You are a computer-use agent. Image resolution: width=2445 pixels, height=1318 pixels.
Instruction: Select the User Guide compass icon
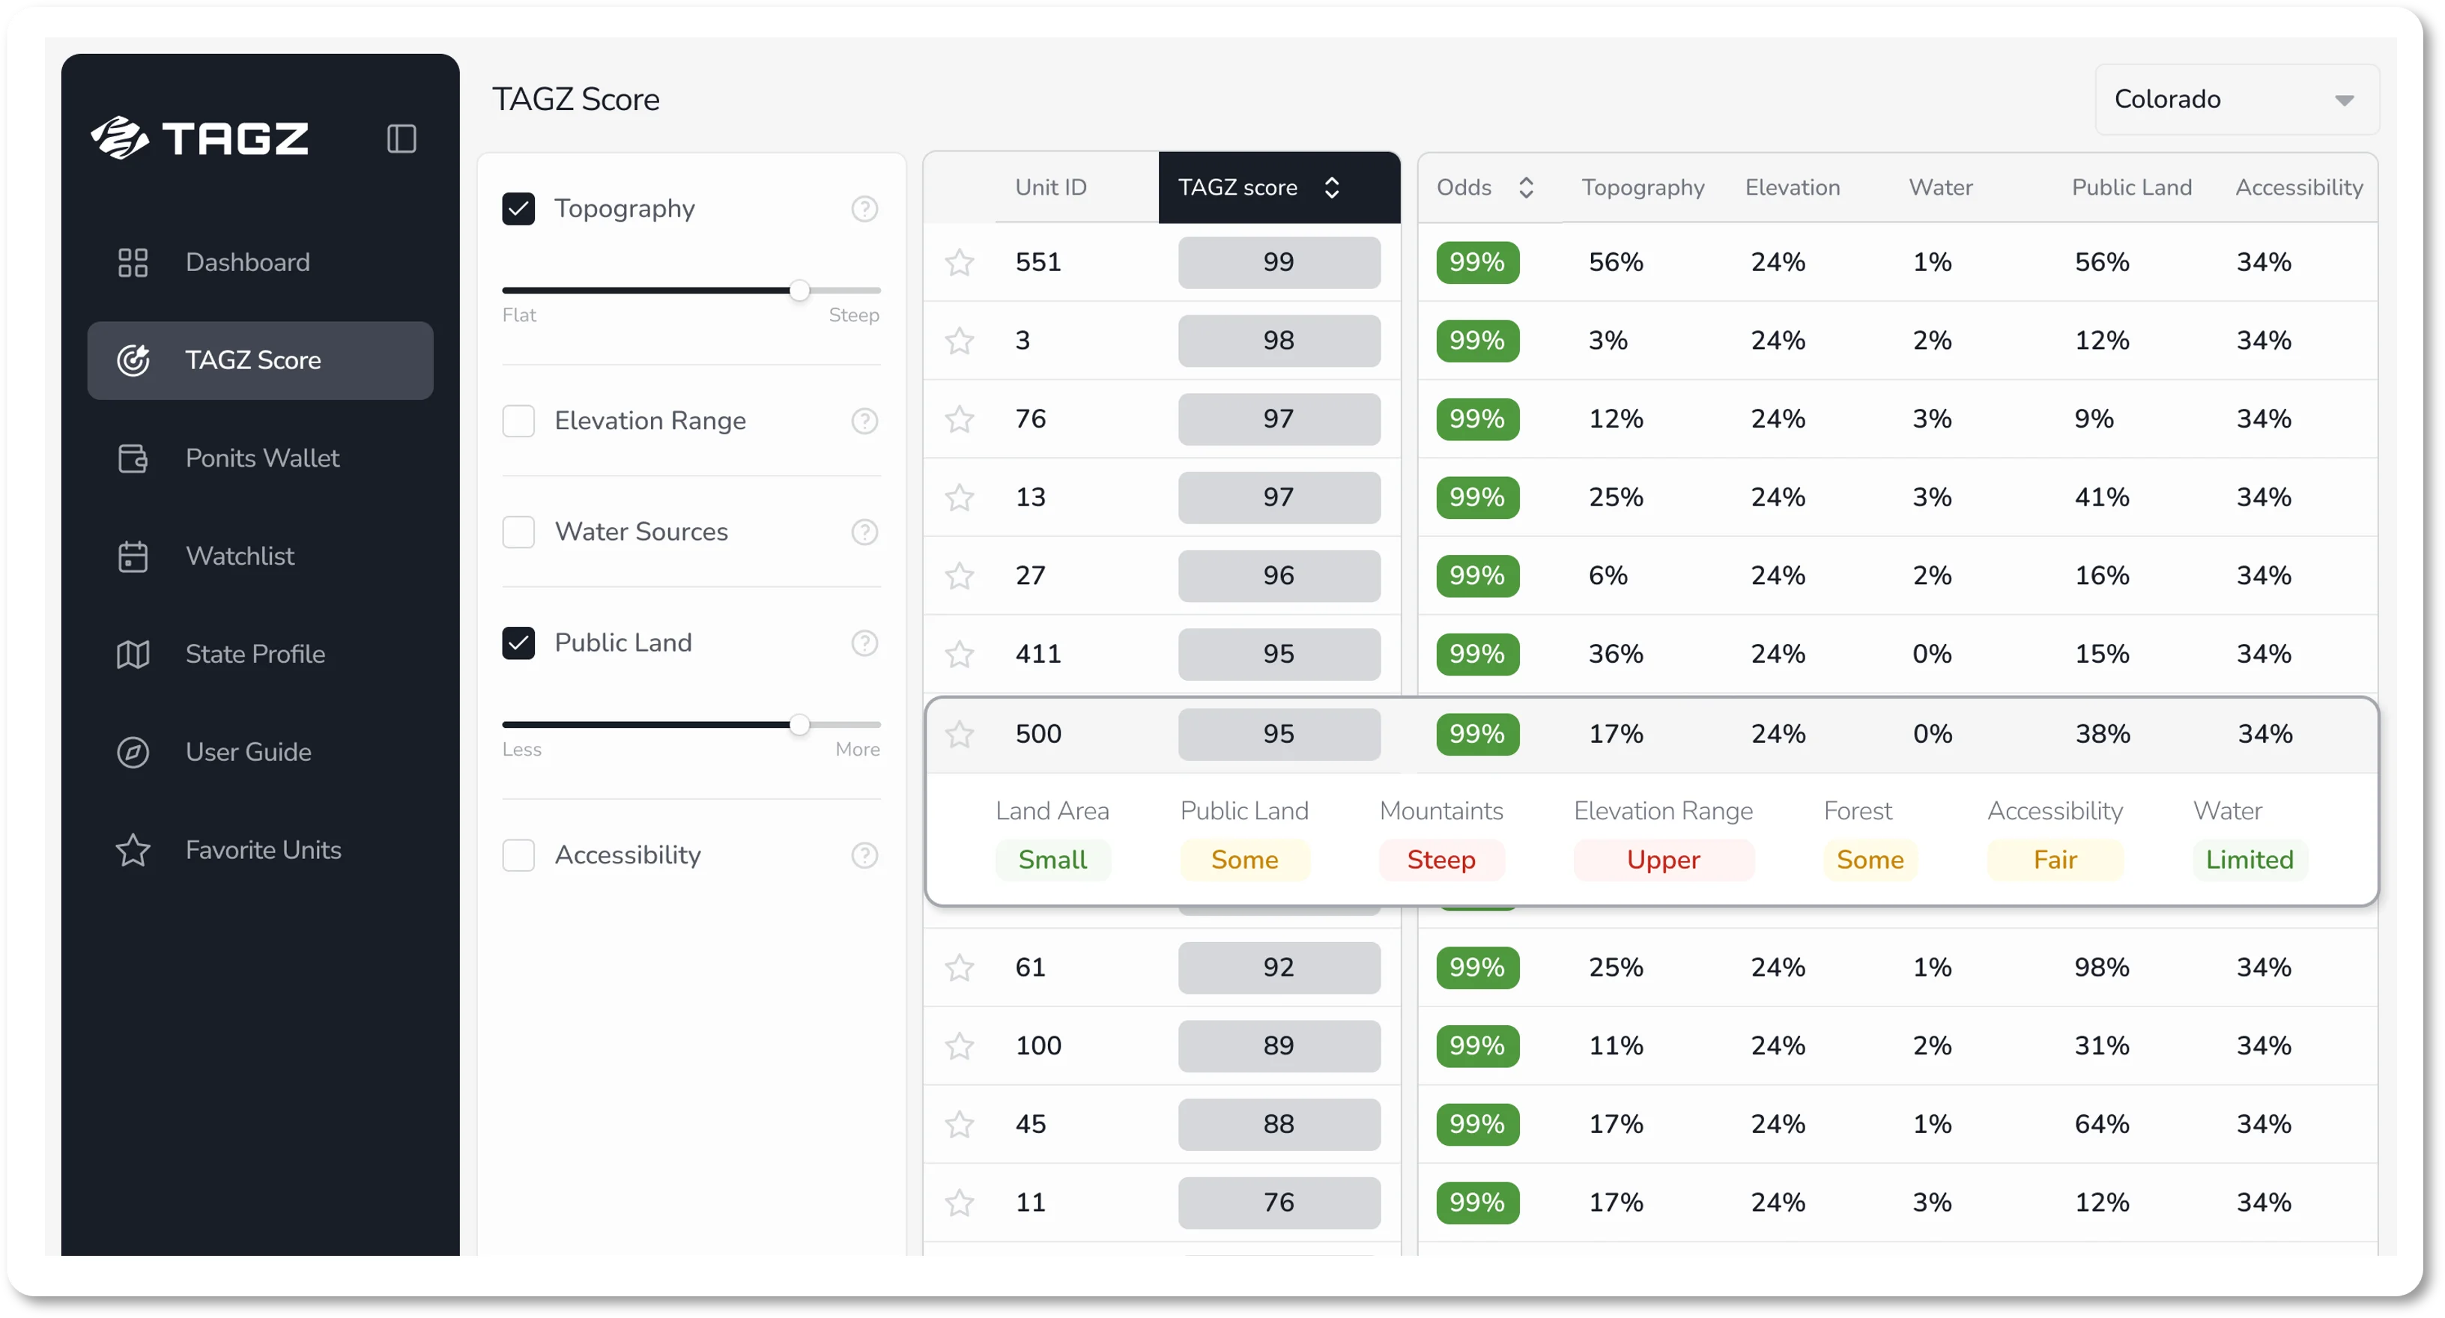point(133,752)
